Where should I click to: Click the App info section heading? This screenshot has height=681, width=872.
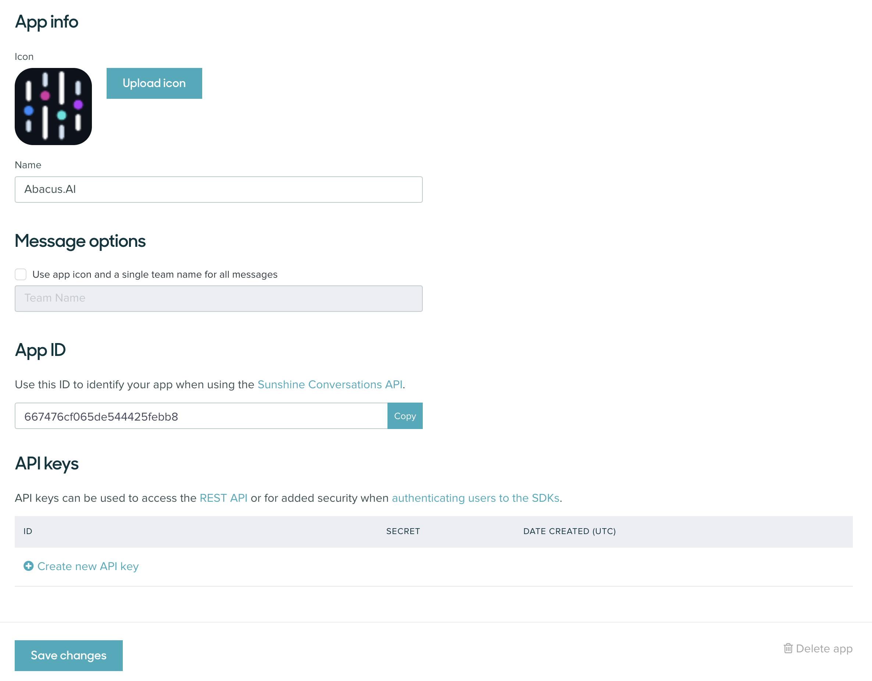click(x=46, y=22)
